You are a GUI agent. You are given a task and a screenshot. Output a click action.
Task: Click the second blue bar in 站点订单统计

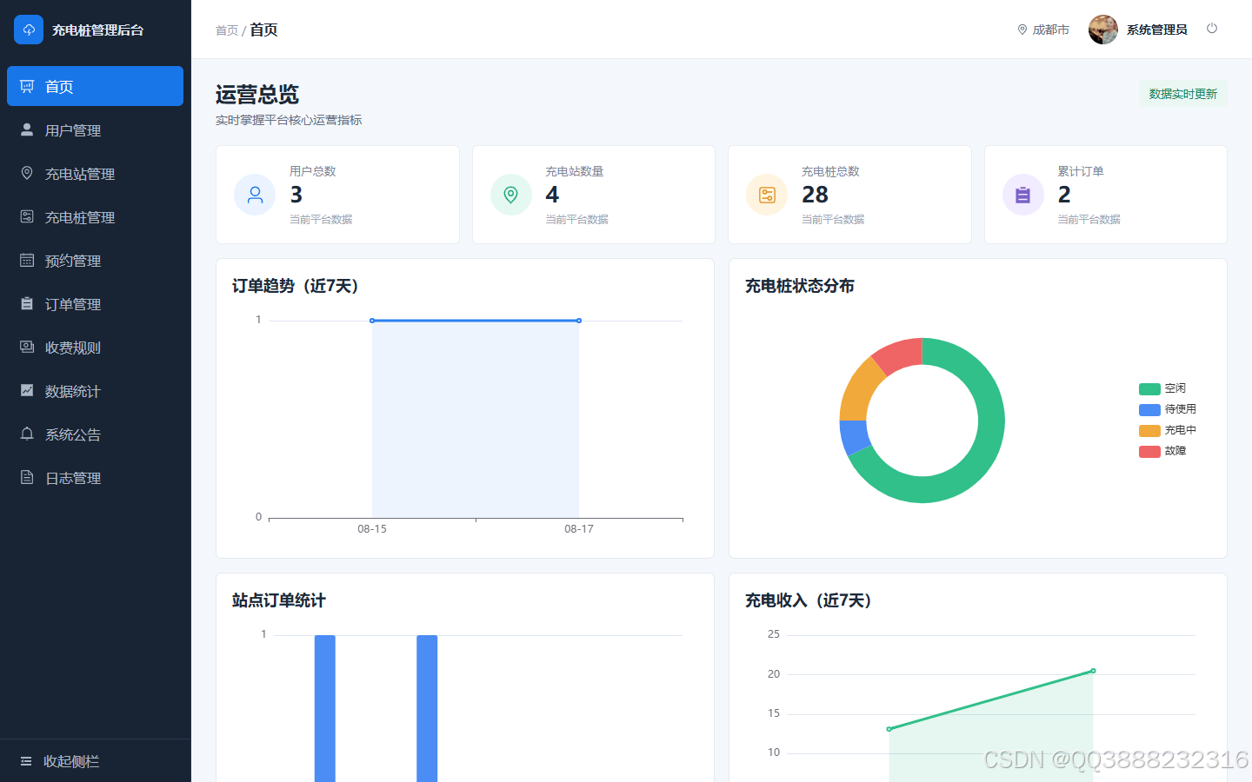[x=427, y=708]
